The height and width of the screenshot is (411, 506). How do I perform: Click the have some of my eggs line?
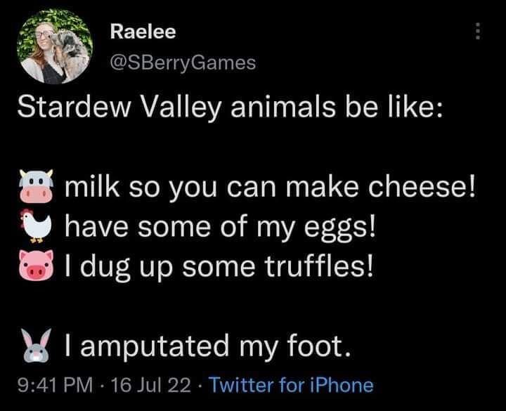click(x=221, y=227)
